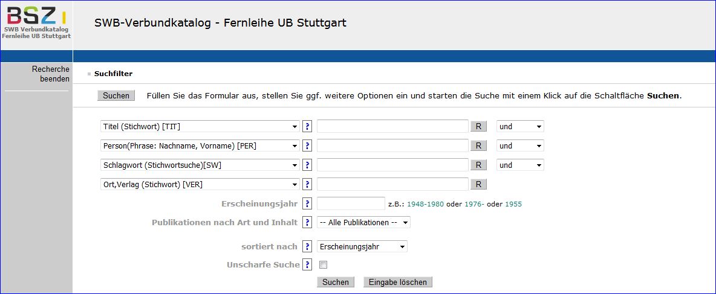The image size is (716, 294).
Task: Open the 'und' operator dropdown in Titel row
Action: tap(520, 126)
